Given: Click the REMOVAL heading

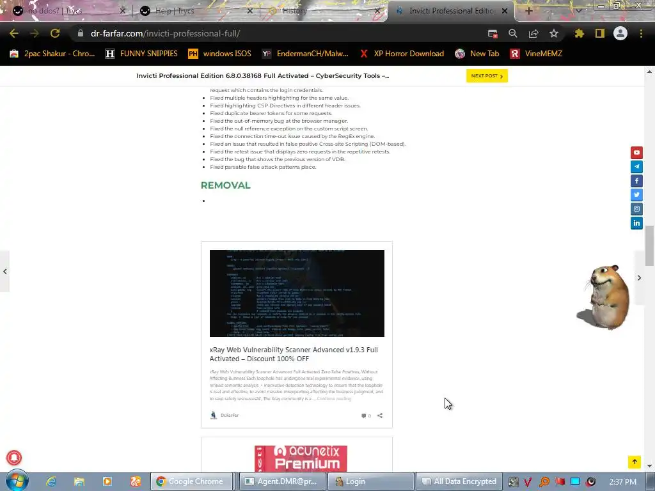Looking at the screenshot, I should point(226,185).
